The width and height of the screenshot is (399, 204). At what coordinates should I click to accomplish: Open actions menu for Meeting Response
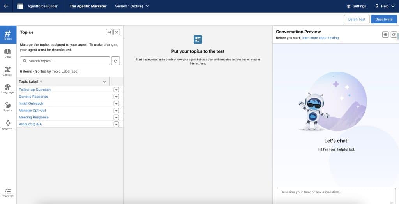pos(116,117)
